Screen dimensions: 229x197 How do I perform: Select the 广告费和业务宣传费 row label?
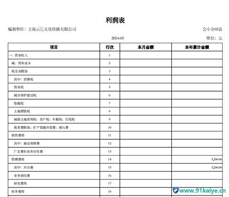pyautogui.click(x=28, y=152)
